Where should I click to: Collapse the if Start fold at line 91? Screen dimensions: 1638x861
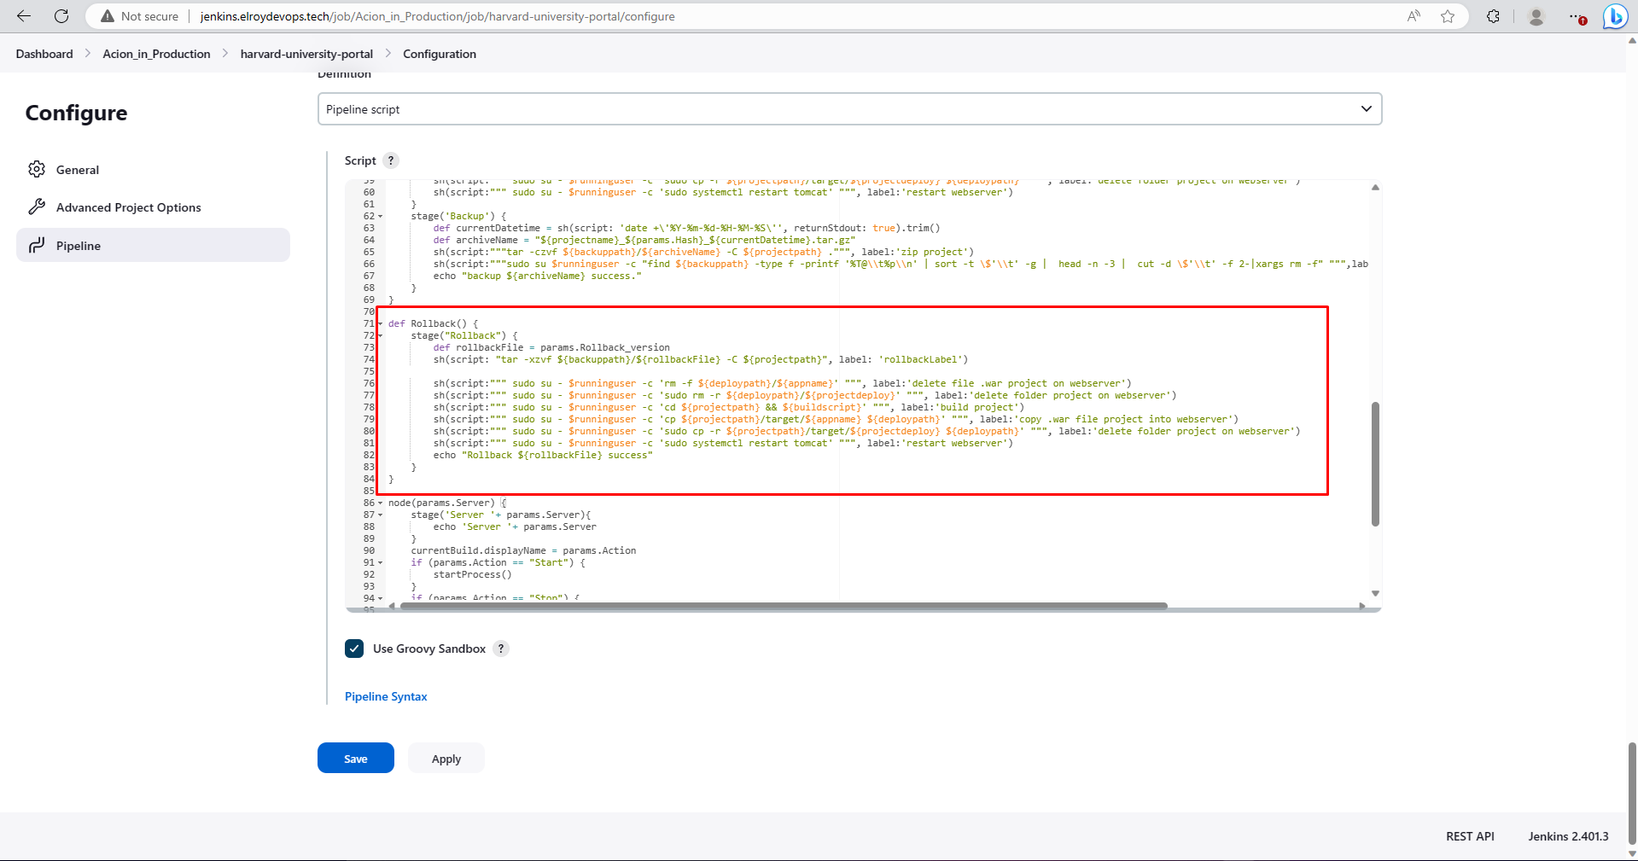pos(381,563)
